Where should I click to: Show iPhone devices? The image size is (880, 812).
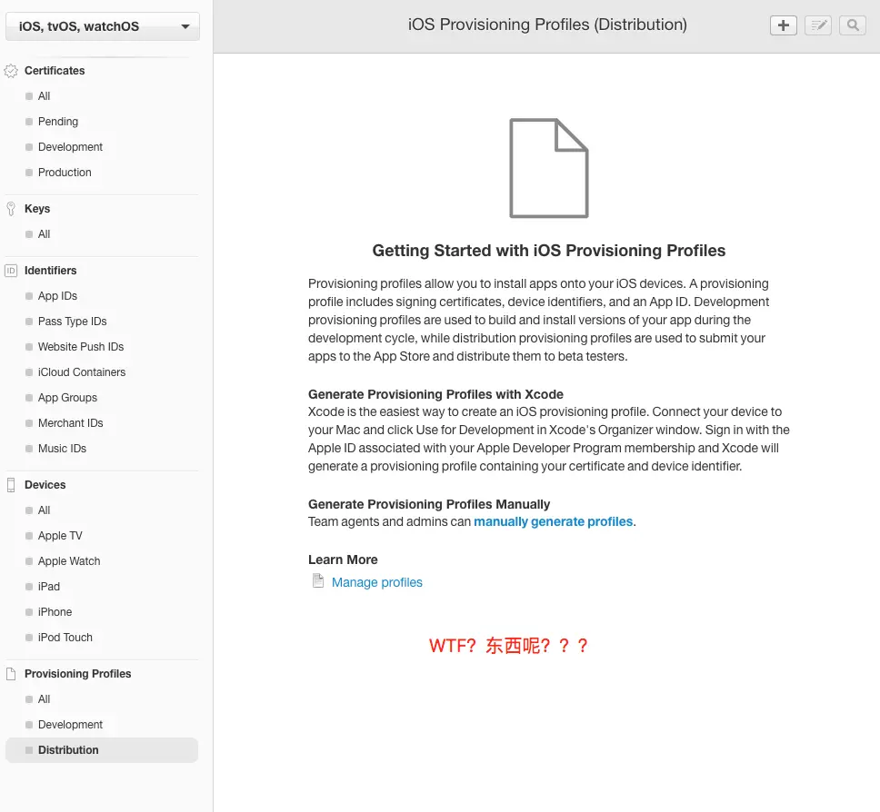coord(55,612)
